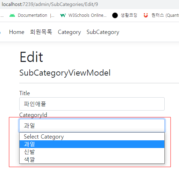Screen dimensions: 179x176
Task: Click the Android Documentation bookmark icon
Action: coord(12,15)
